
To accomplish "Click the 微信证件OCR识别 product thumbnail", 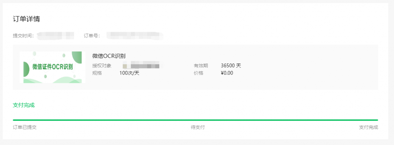I will (52, 67).
